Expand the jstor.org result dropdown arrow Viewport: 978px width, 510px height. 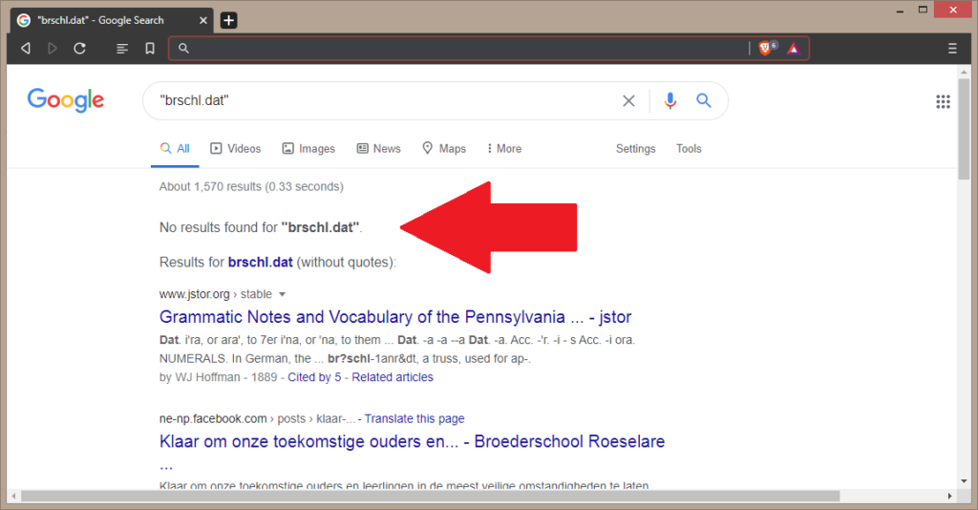(282, 294)
